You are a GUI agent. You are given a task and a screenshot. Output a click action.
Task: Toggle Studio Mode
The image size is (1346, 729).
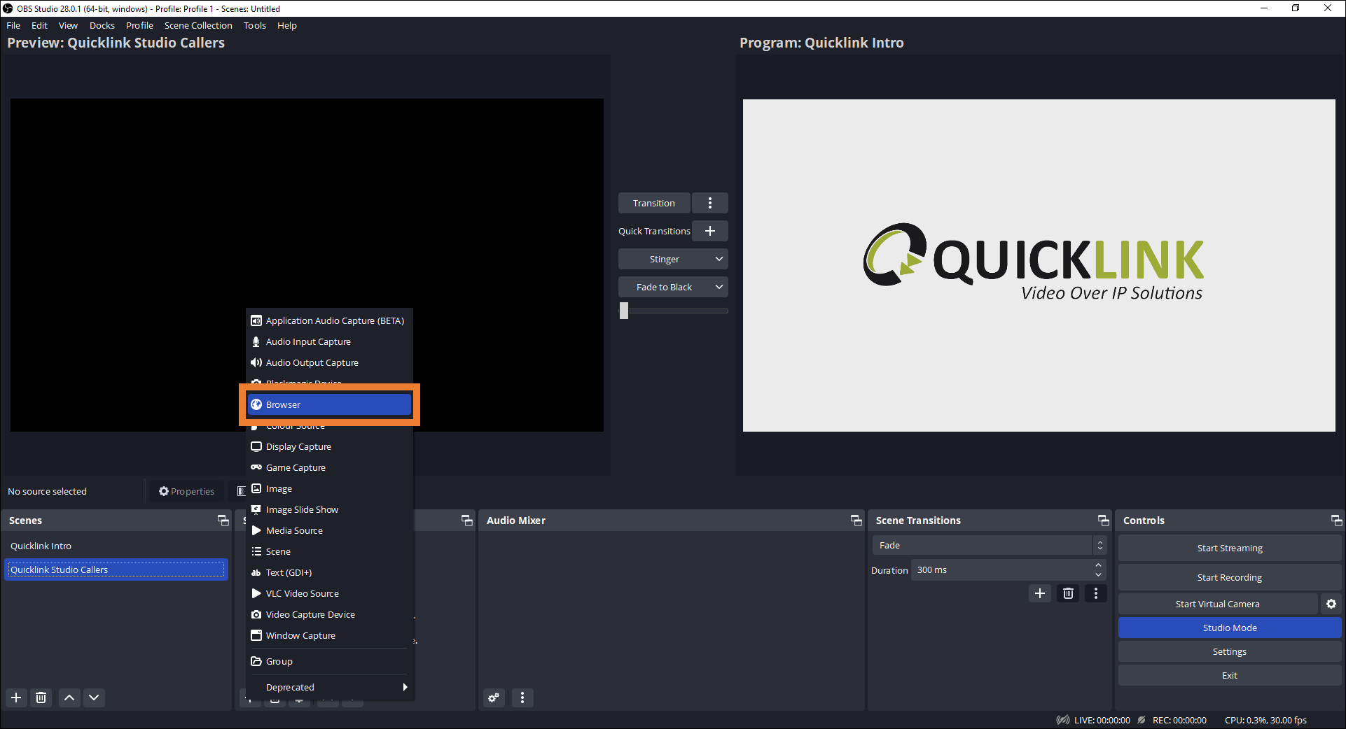(x=1230, y=628)
